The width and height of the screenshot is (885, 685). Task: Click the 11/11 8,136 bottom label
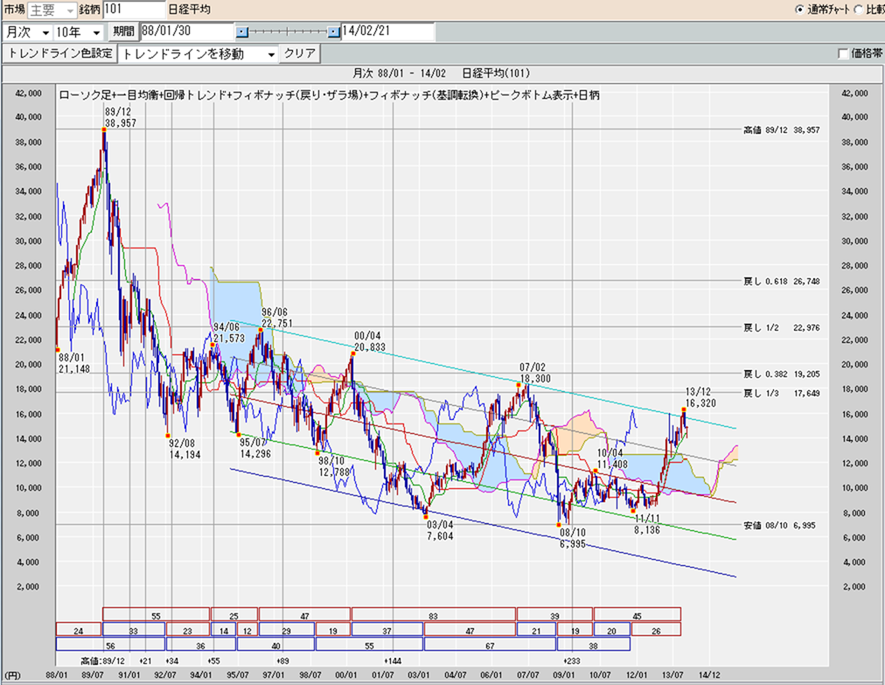tap(647, 524)
